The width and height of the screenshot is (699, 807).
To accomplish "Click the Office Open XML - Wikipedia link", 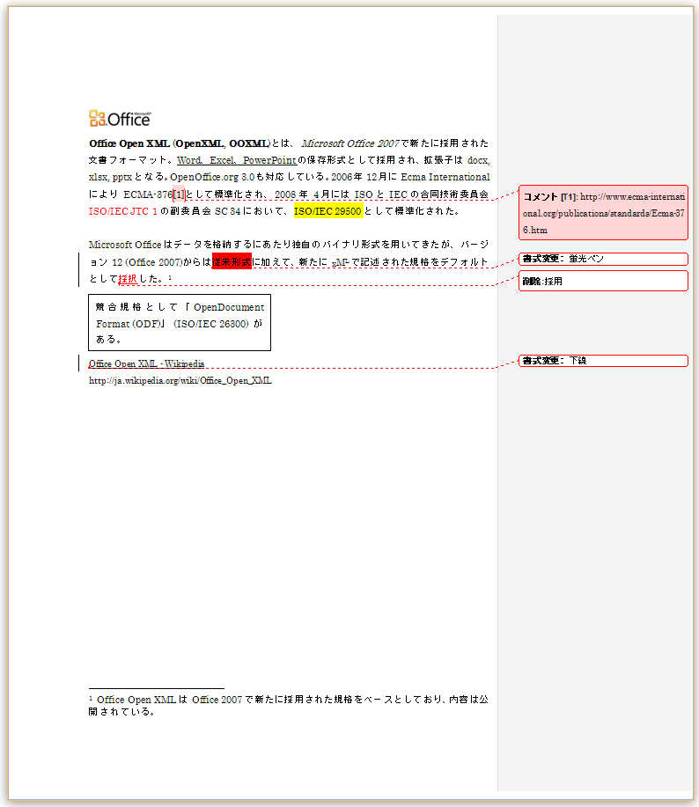I will (147, 363).
